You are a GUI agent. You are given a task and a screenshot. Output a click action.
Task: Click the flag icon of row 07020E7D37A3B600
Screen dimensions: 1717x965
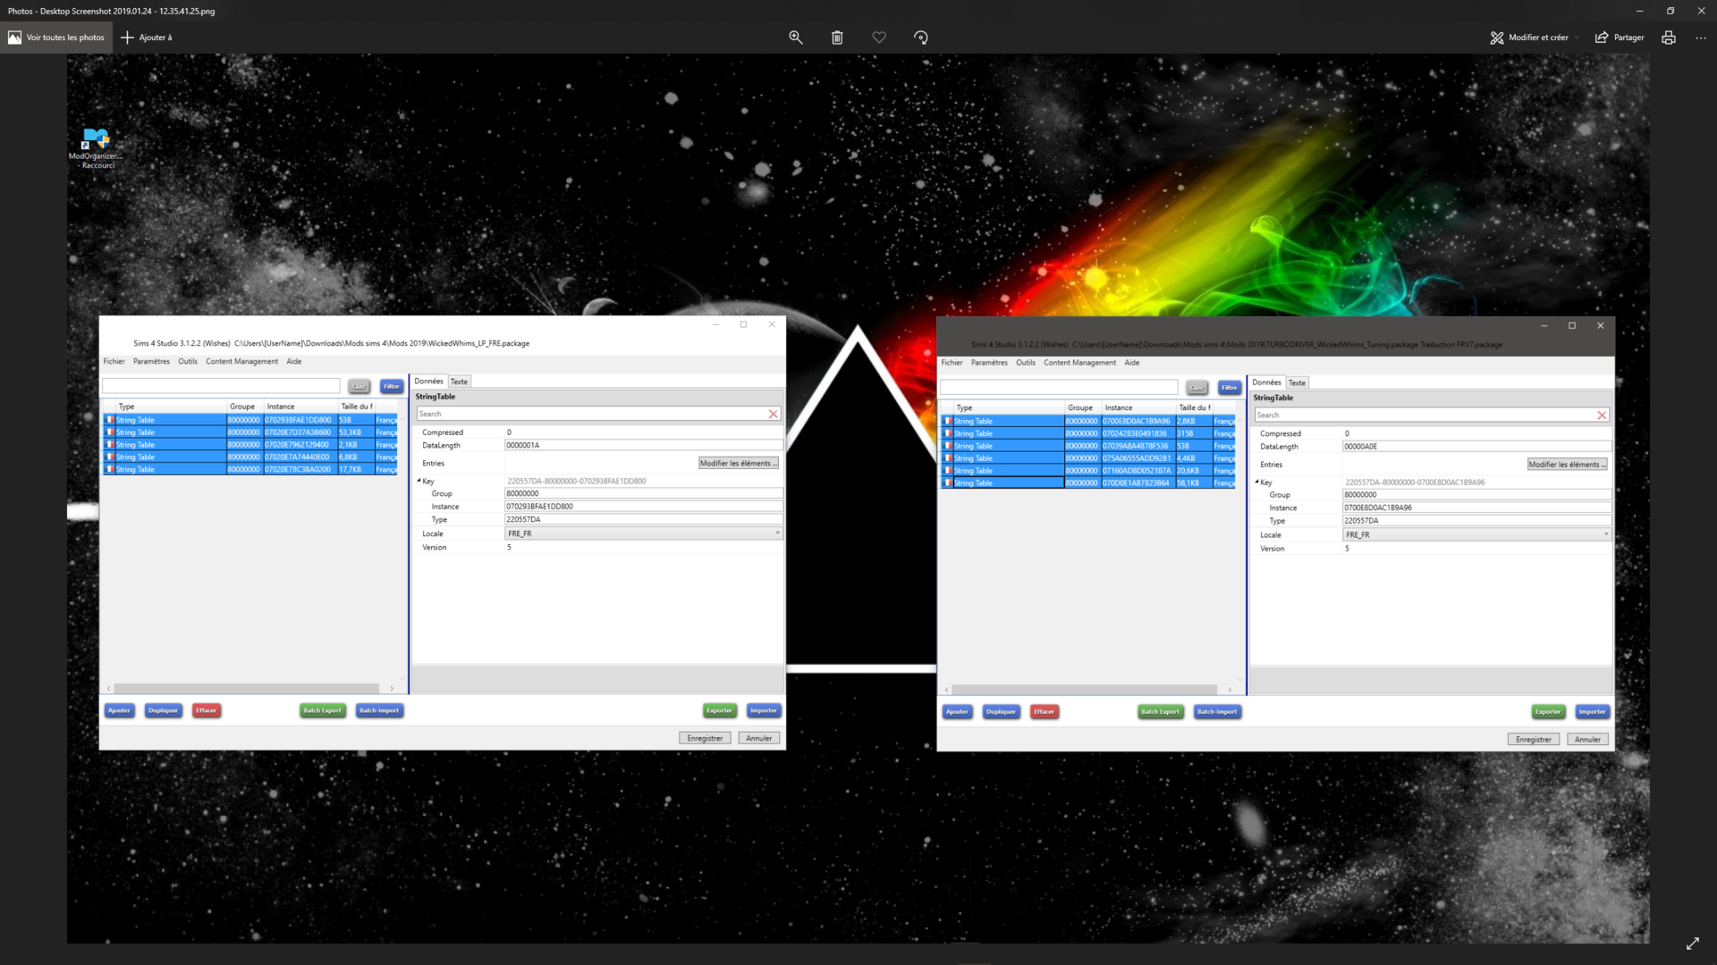click(x=110, y=432)
